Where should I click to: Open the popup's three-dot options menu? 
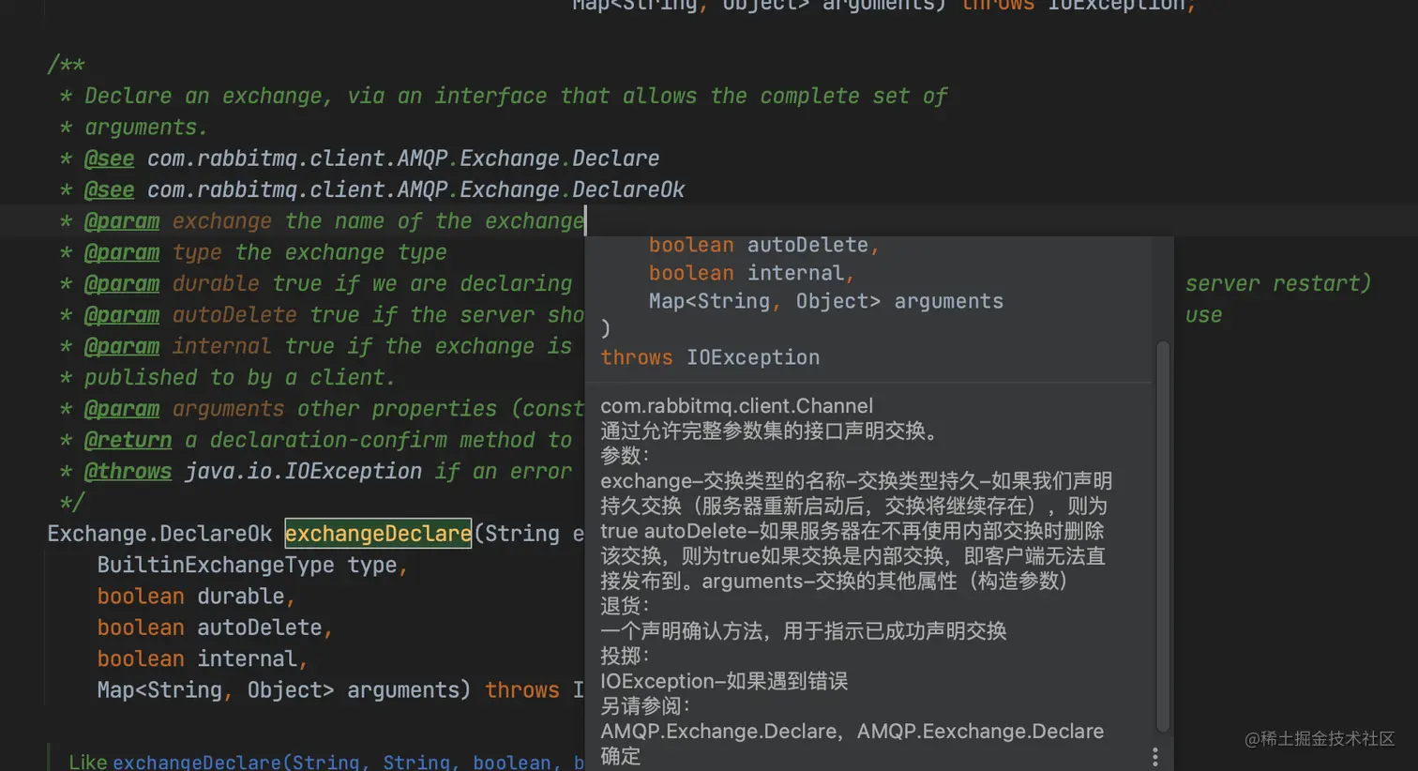1154,756
